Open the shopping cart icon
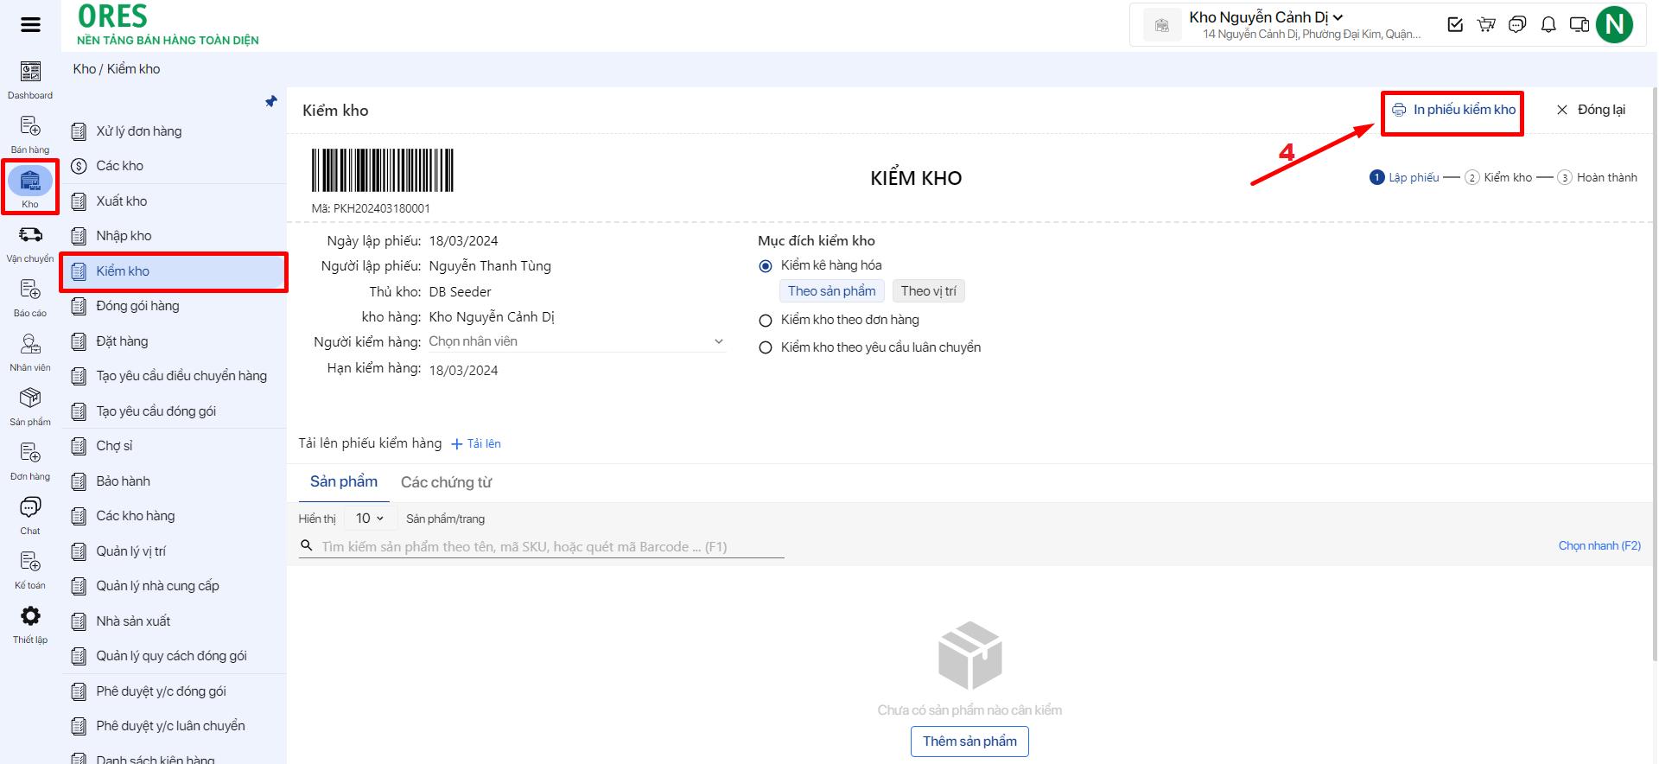 [1486, 24]
